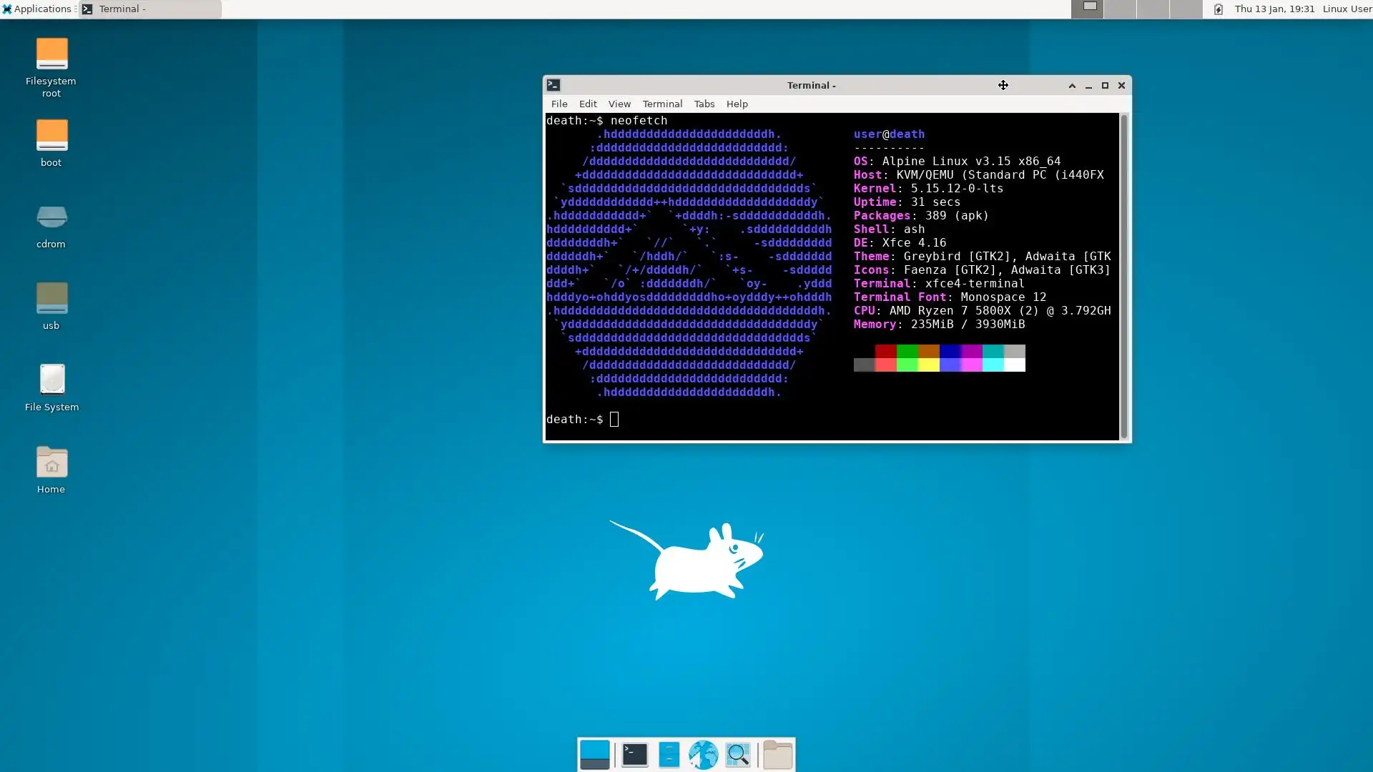Open the View menu in terminal
The width and height of the screenshot is (1373, 772).
coord(619,104)
